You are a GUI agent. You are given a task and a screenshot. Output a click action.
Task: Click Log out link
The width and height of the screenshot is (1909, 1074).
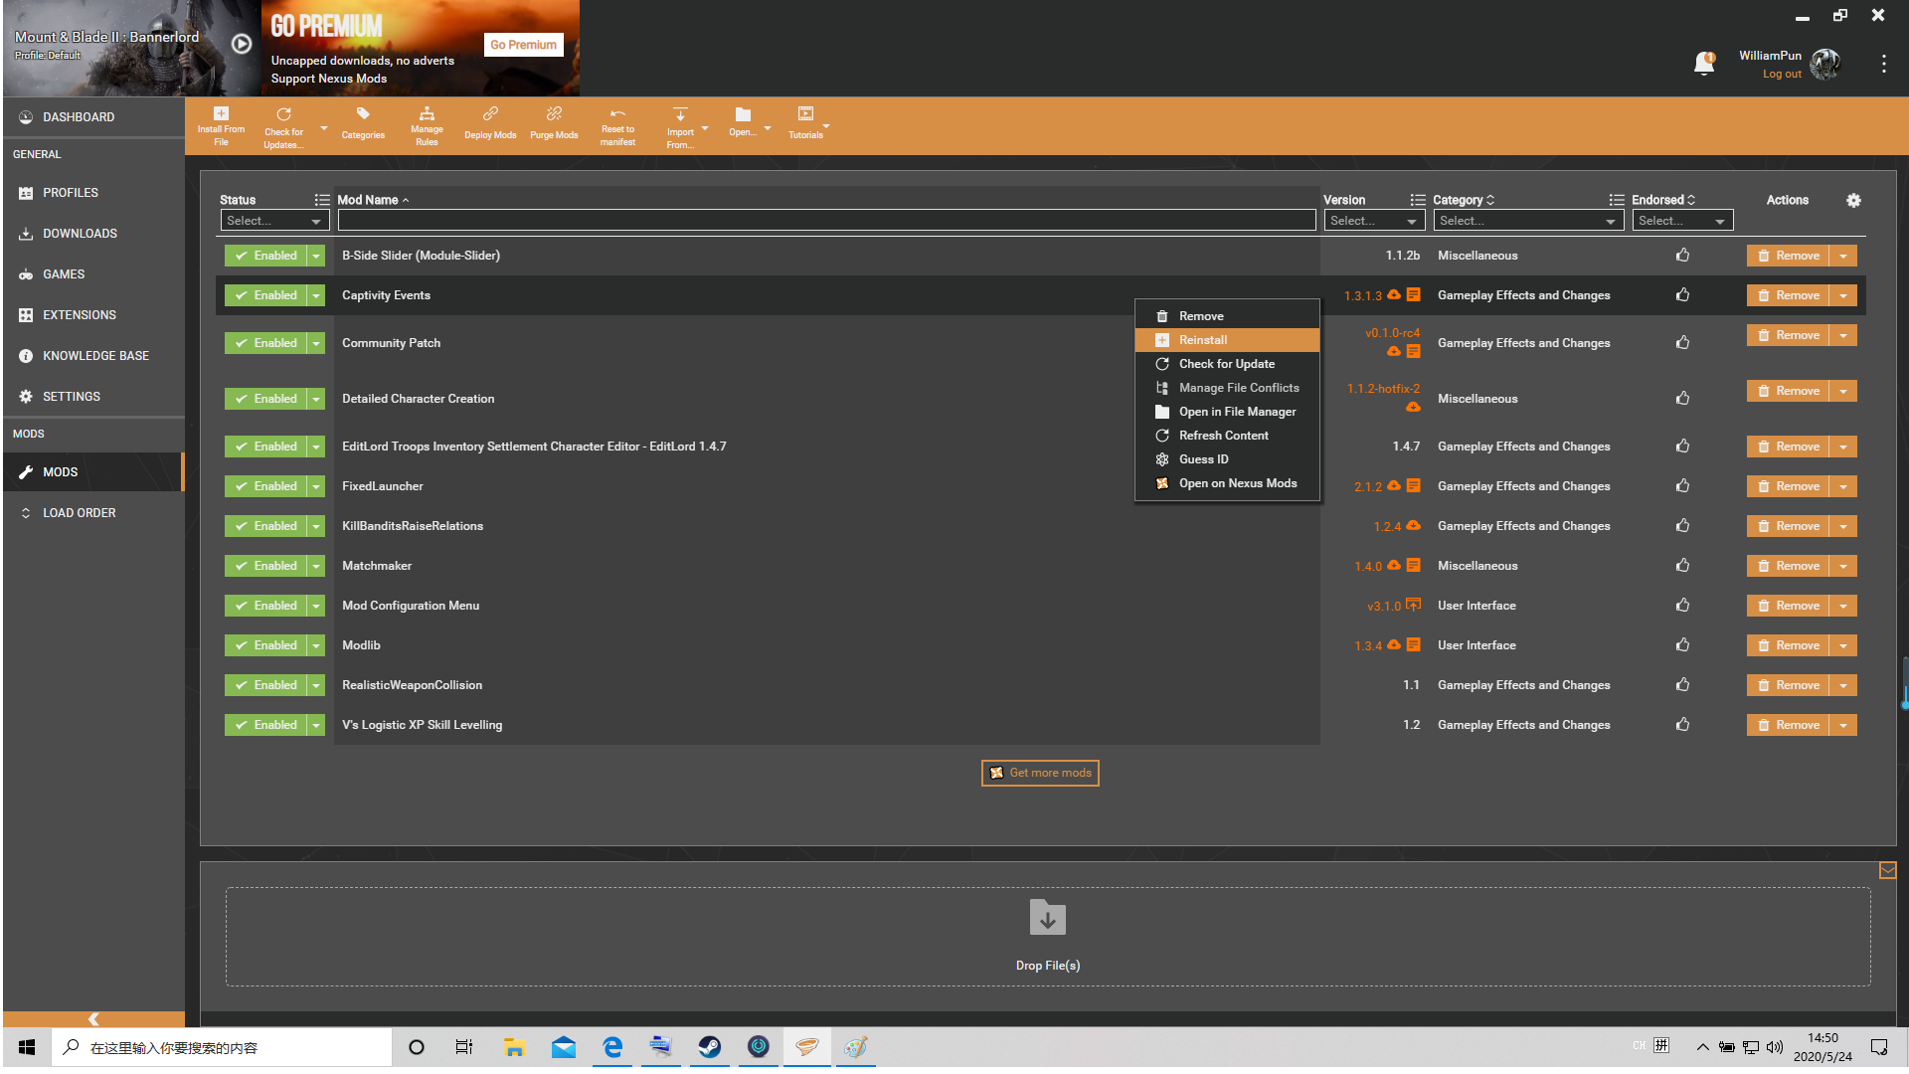(x=1782, y=74)
